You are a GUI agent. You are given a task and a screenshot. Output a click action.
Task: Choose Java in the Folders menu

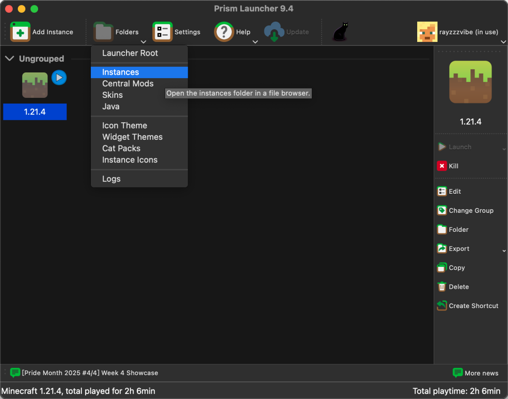[139, 107]
